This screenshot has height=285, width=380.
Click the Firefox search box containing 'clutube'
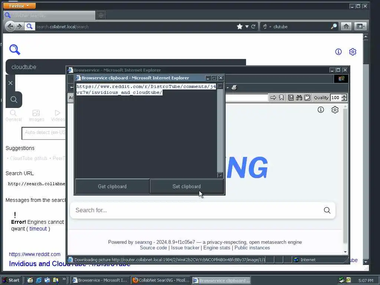point(301,27)
